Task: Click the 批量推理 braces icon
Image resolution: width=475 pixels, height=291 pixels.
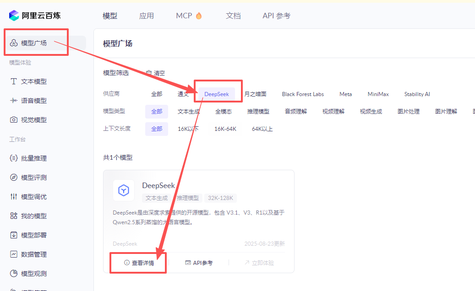Action: (x=14, y=158)
